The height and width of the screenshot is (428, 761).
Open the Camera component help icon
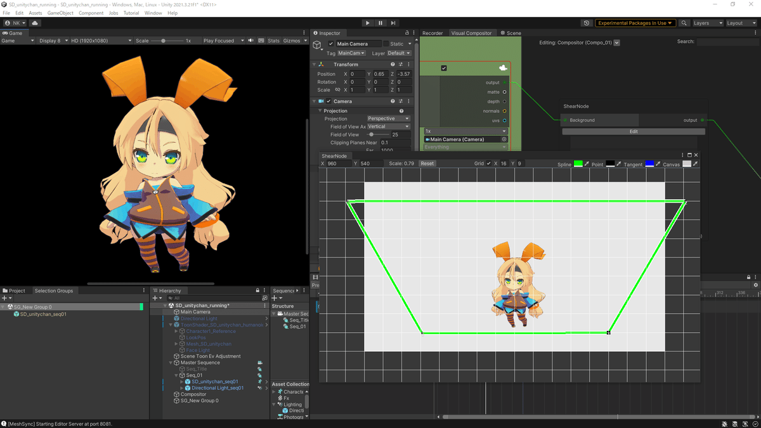point(393,101)
